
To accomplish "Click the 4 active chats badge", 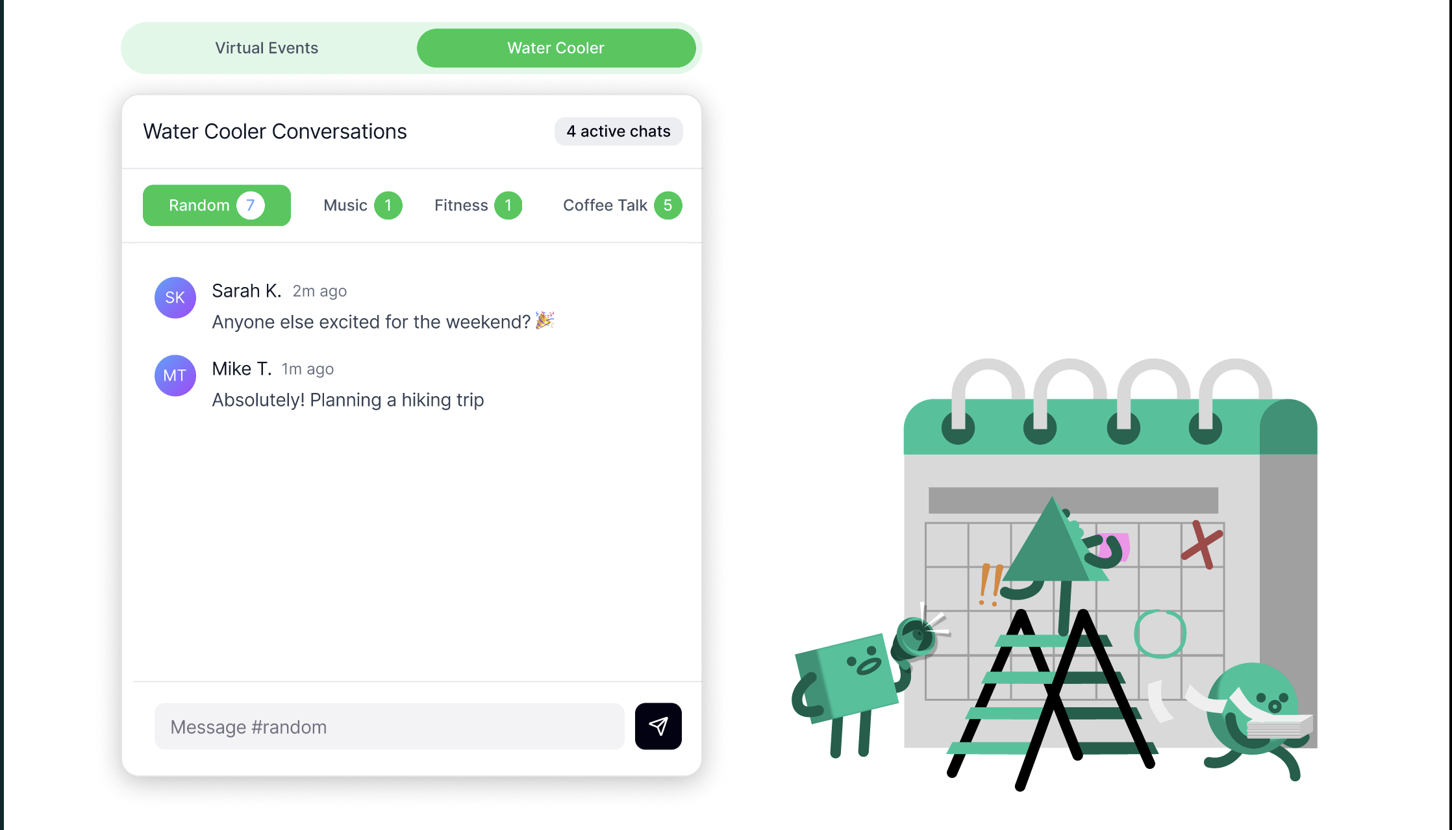I will point(618,131).
